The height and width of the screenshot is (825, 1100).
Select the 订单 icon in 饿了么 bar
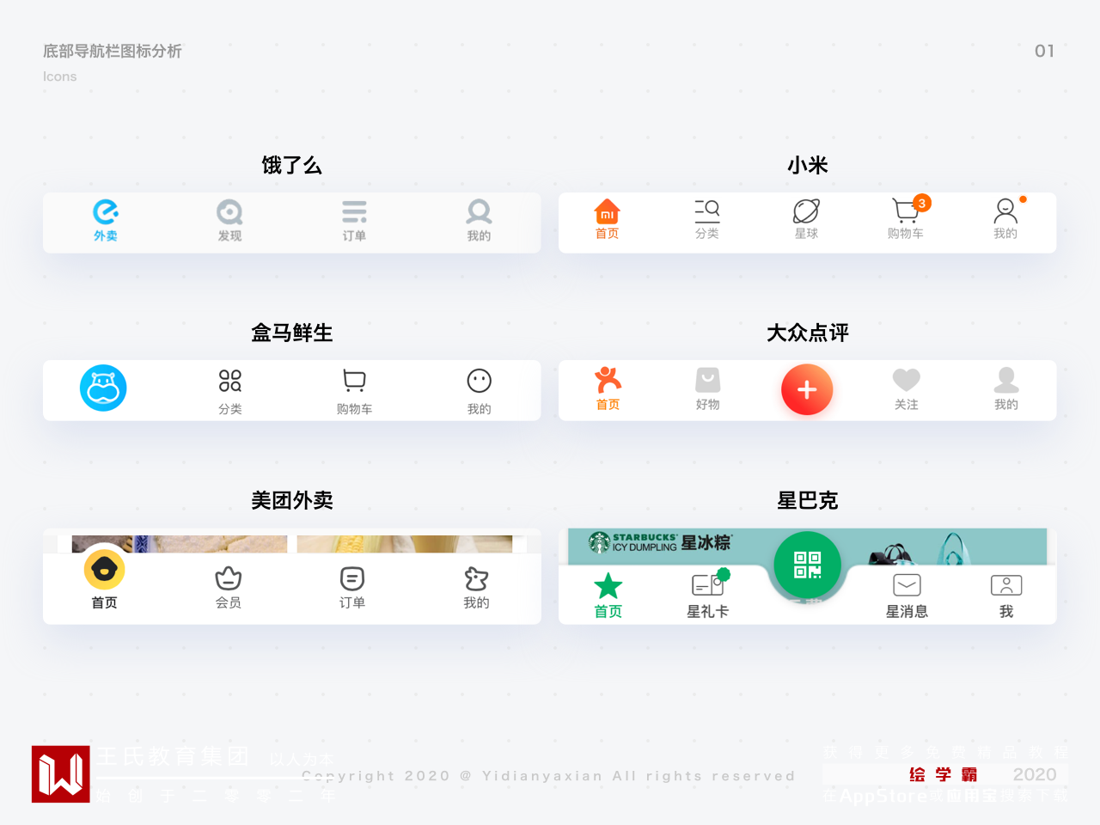(354, 211)
